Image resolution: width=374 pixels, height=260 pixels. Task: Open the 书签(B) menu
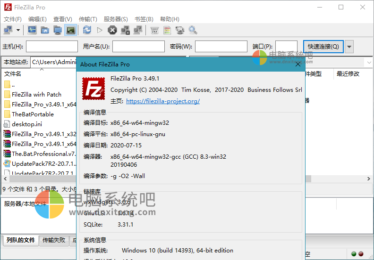[144, 19]
